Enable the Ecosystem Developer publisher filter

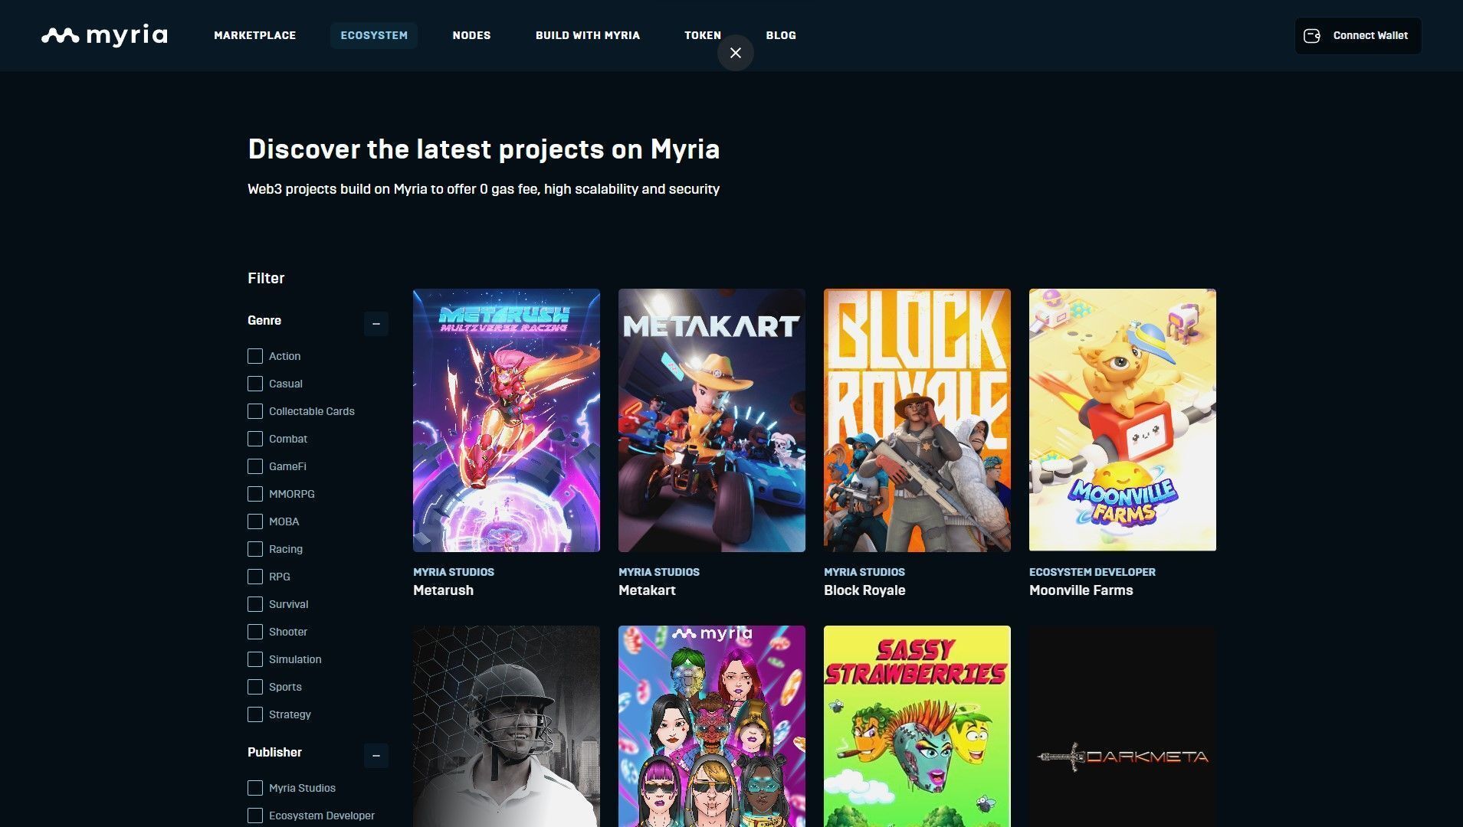click(254, 816)
